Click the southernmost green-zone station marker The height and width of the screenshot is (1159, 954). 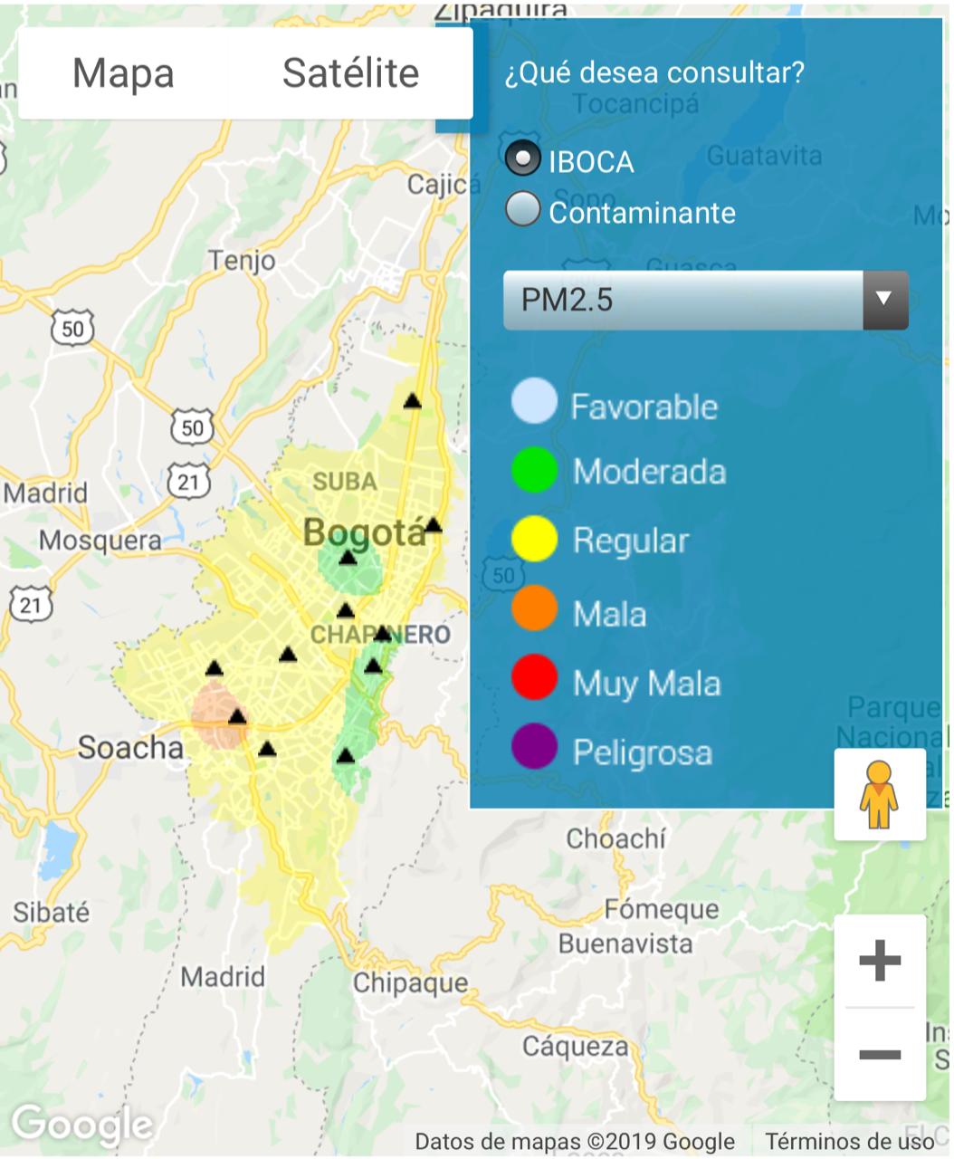345,756
